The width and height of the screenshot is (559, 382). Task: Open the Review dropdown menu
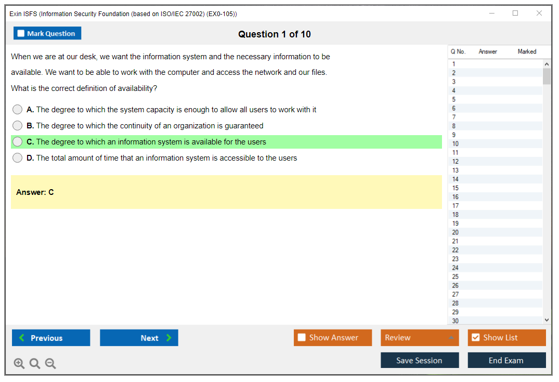point(420,338)
